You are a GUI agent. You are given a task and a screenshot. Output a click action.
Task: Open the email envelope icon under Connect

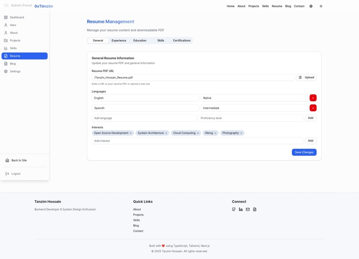pyautogui.click(x=248, y=209)
